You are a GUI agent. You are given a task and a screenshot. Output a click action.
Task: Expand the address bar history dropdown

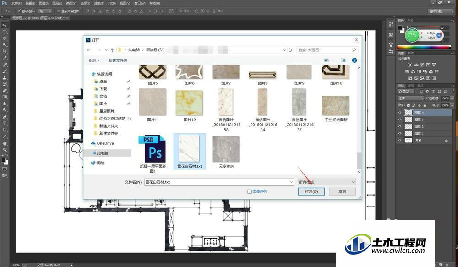[x=284, y=50]
